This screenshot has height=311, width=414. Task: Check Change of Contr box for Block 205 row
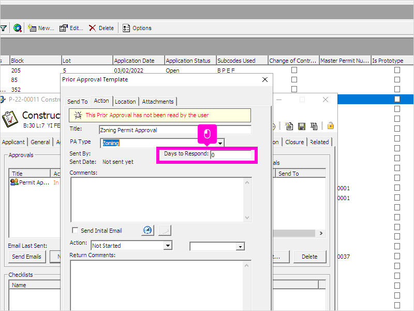click(x=294, y=70)
